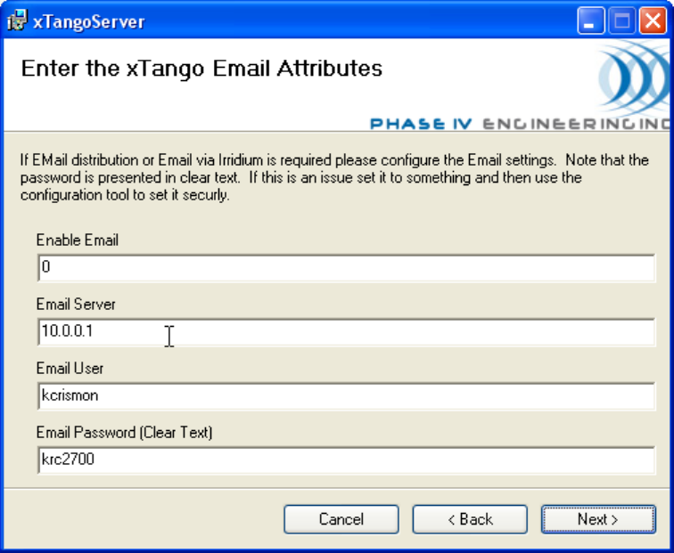Click the xTangoServer installer icon in title bar
Image resolution: width=674 pixels, height=553 pixels.
16,21
